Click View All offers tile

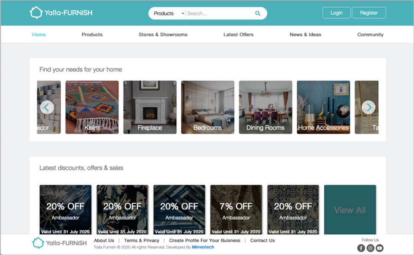(350, 209)
